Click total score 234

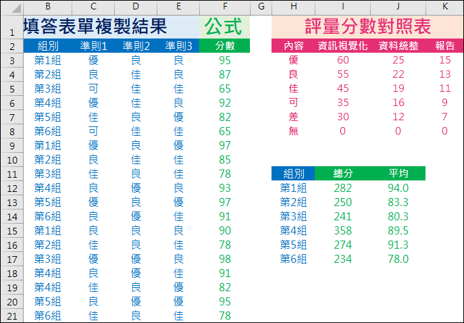tap(342, 259)
